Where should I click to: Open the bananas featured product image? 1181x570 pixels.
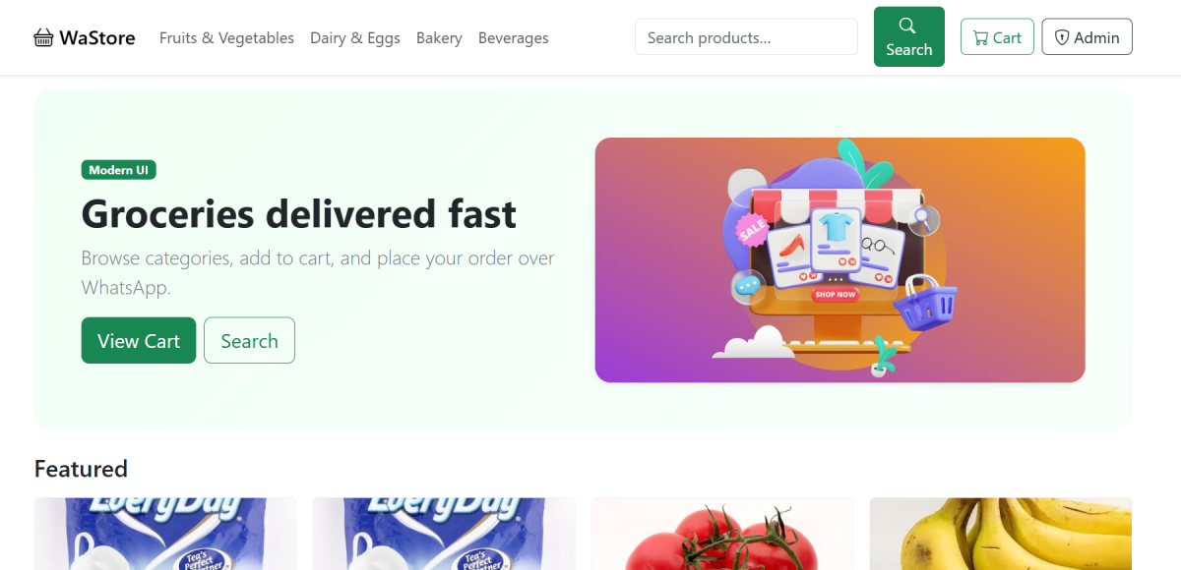coord(1001,534)
